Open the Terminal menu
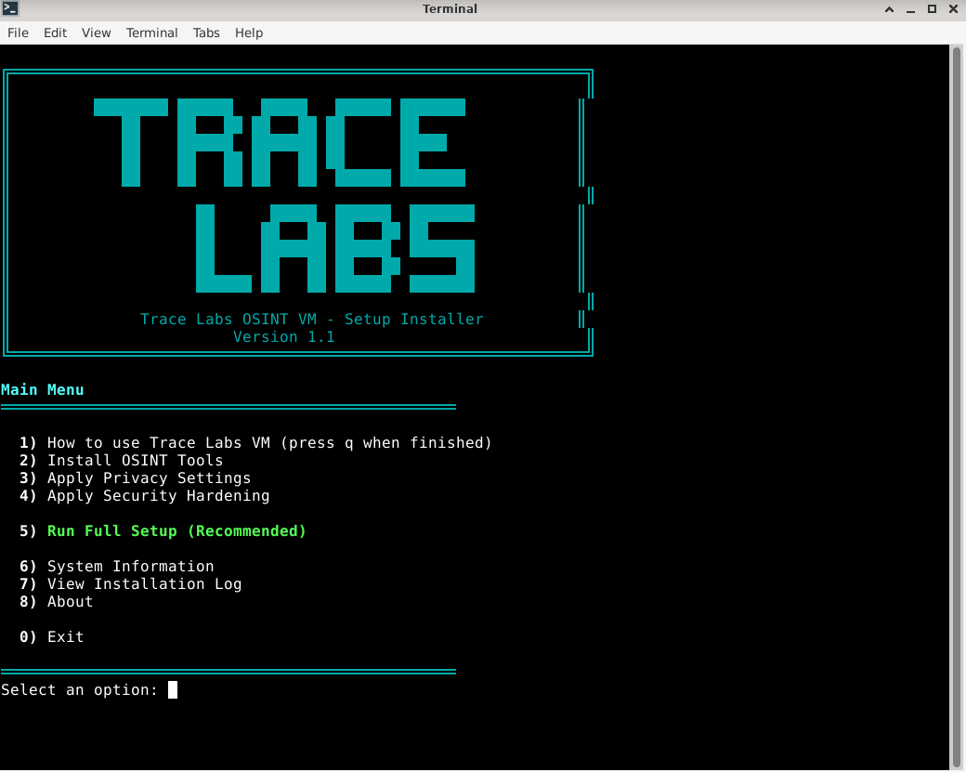966x772 pixels. click(x=151, y=33)
